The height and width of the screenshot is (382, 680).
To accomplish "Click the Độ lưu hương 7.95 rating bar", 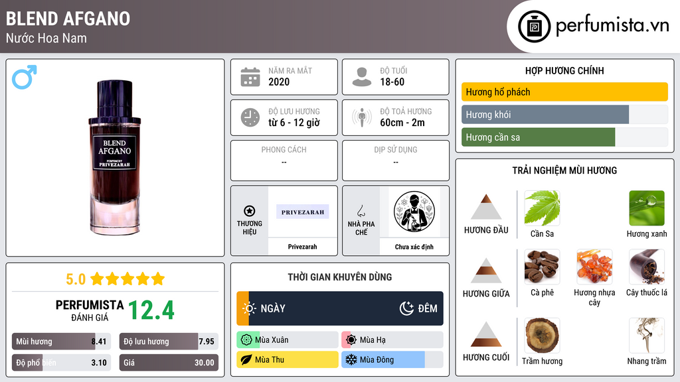I will point(169,342).
